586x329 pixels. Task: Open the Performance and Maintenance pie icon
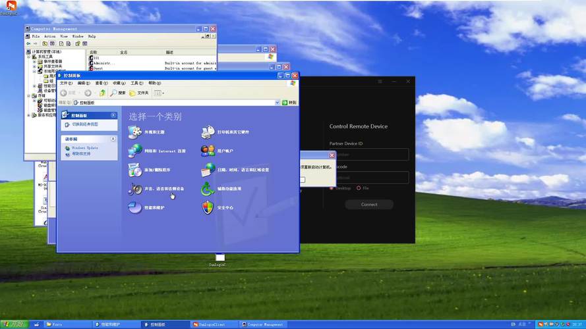pos(135,207)
